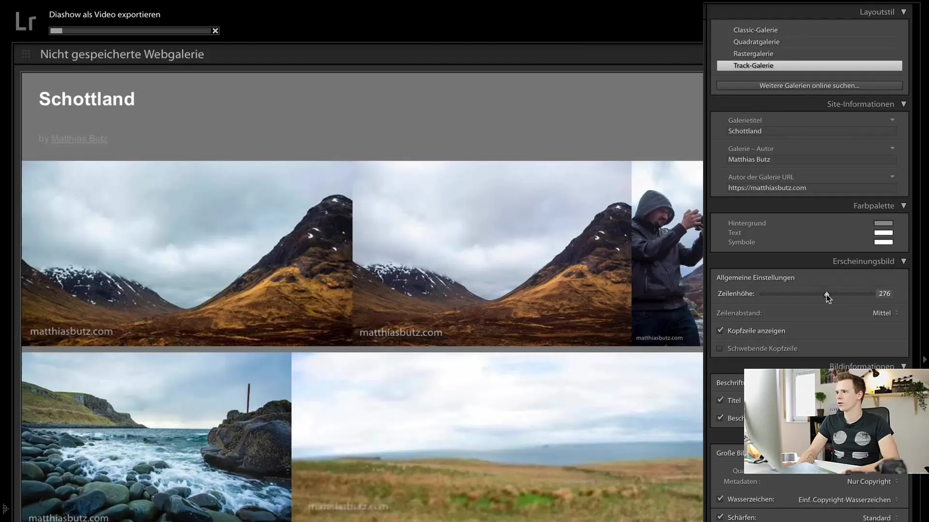Viewport: 929px width, 522px height.
Task: Click the Diashow als Video exportieren progress bar
Action: coord(130,31)
